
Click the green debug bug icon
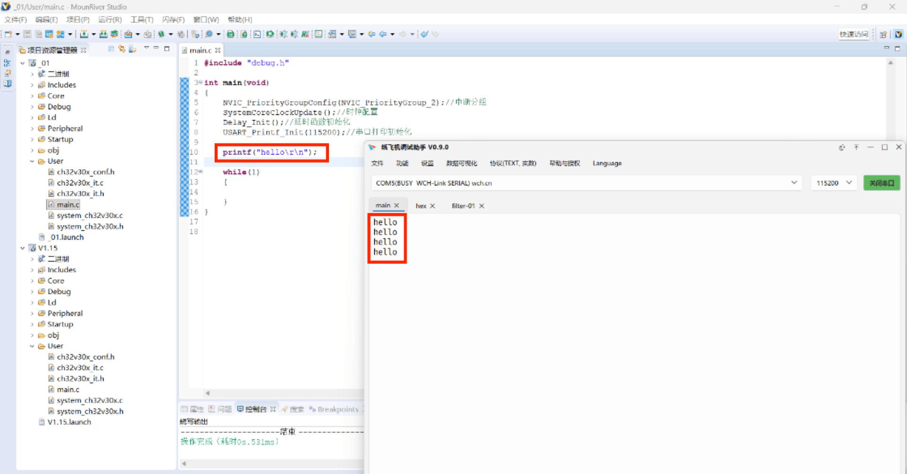point(161,34)
